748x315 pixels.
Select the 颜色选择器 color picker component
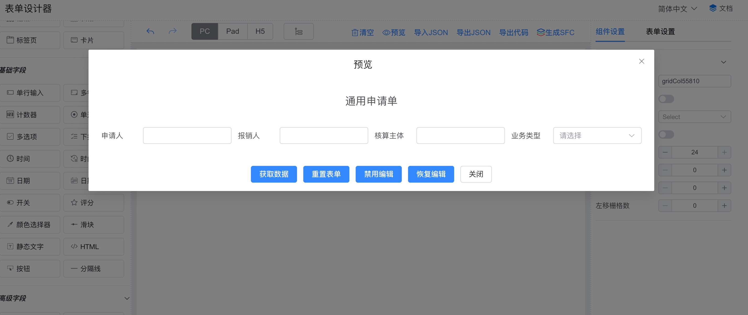click(30, 224)
